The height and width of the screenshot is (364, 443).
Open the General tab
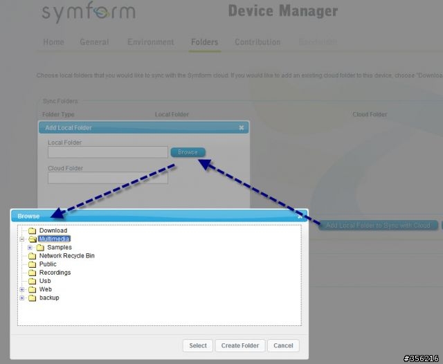pos(94,42)
